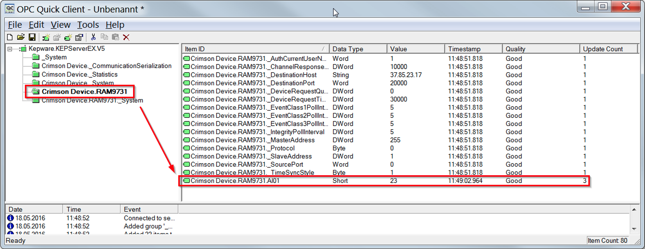
Task: Click the 'Connected to se...' event text
Action: pyautogui.click(x=150, y=218)
